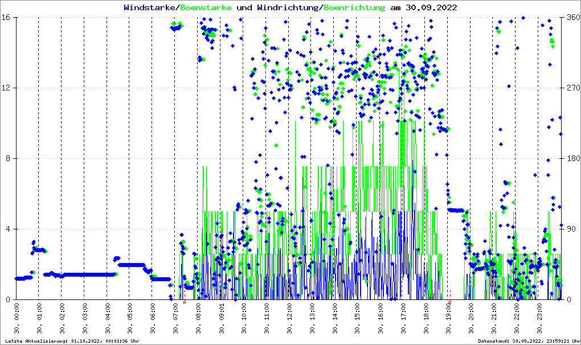Click the wind speed axis value 4
The width and height of the screenshot is (581, 345).
(x=7, y=229)
